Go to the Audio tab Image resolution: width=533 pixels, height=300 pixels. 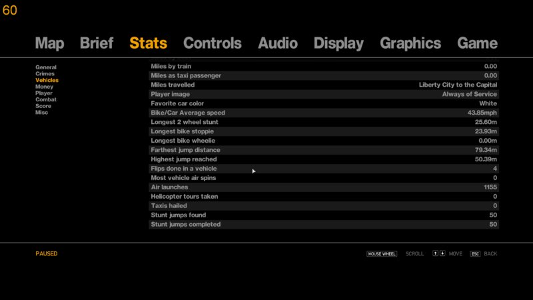pyautogui.click(x=278, y=43)
